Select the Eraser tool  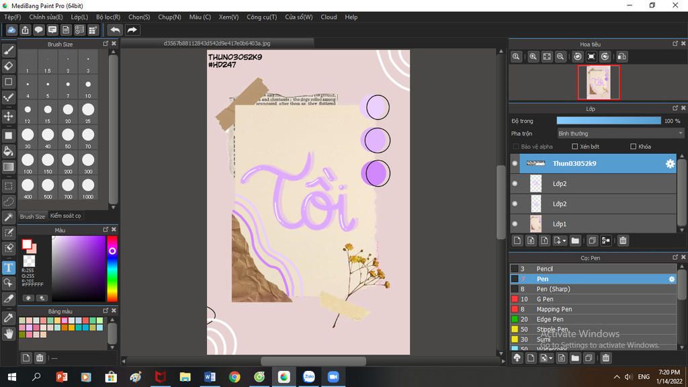click(x=8, y=66)
